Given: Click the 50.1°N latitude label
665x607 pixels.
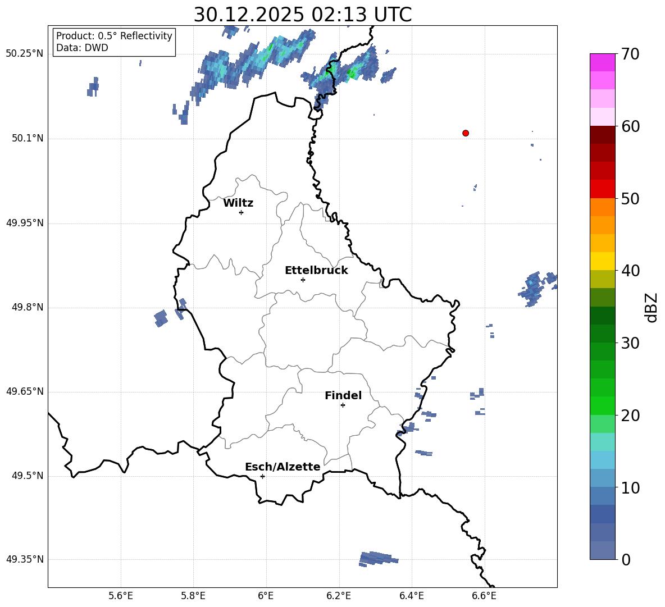Looking at the screenshot, I should coord(28,139).
